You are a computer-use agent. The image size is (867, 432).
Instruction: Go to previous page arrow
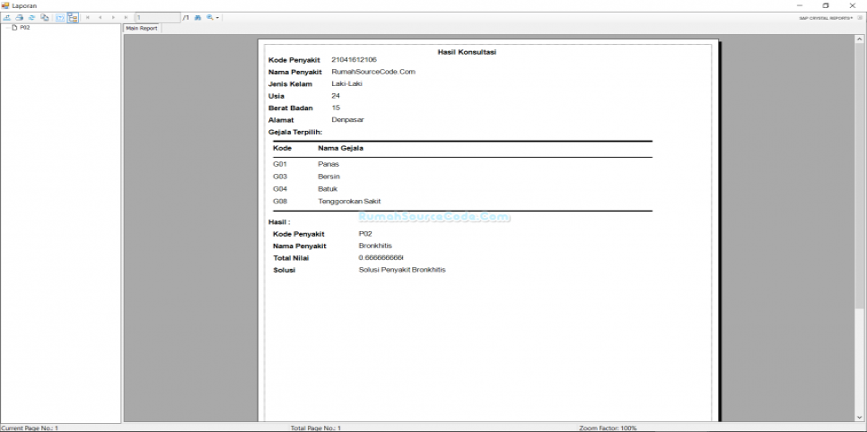point(101,17)
